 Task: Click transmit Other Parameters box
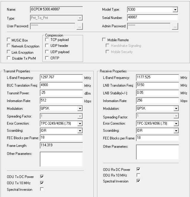[61, 159]
